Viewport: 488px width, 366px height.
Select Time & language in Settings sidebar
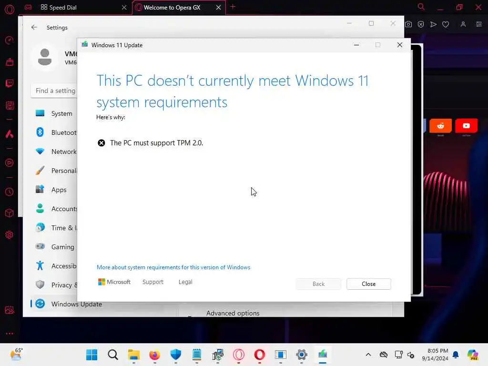tap(54, 228)
